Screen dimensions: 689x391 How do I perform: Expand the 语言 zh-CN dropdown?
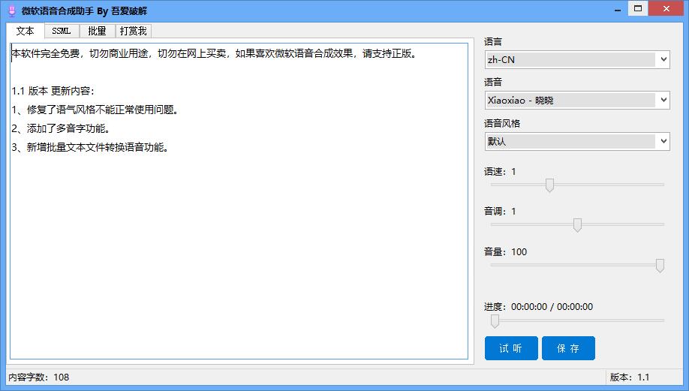coord(577,60)
